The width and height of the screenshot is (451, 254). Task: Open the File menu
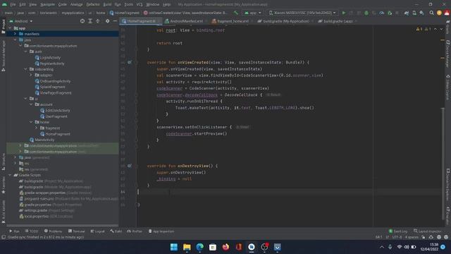[13, 4]
